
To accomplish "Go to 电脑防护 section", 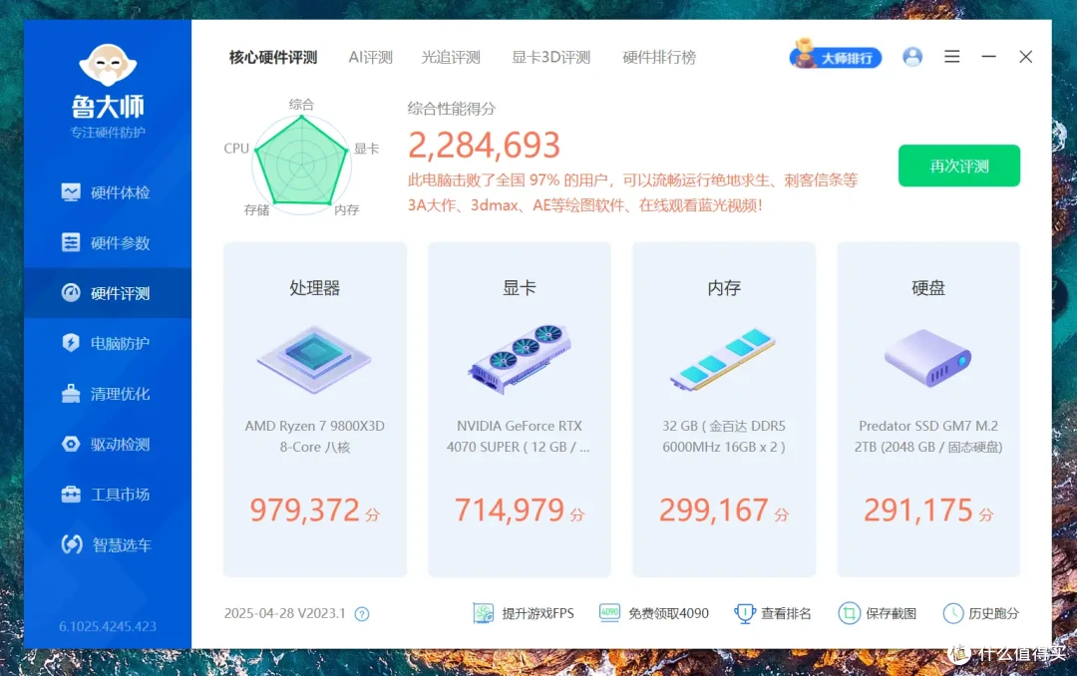I will [x=107, y=343].
